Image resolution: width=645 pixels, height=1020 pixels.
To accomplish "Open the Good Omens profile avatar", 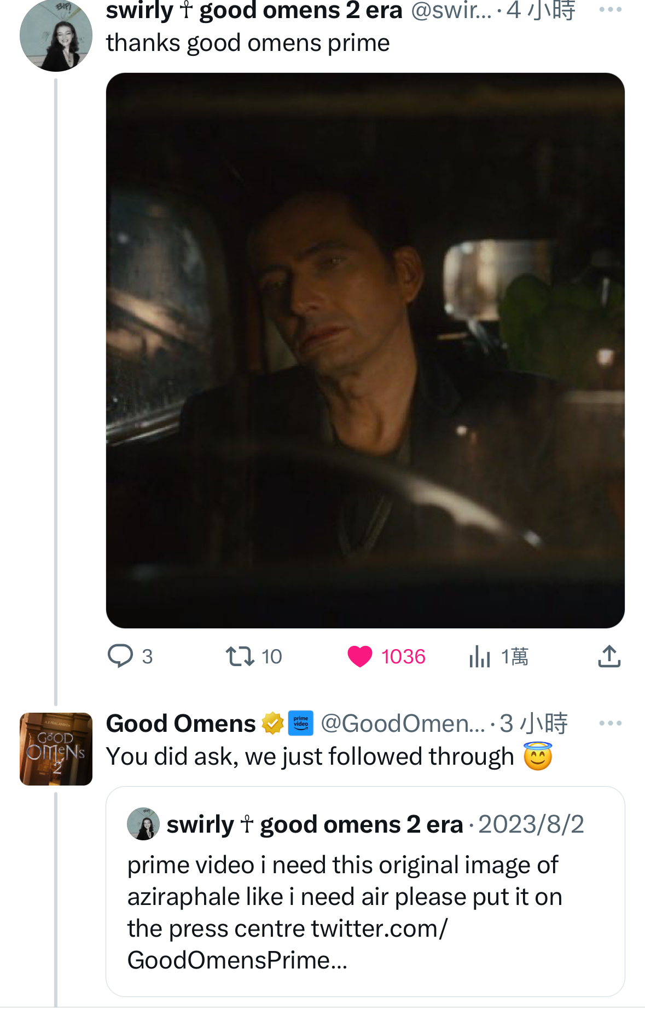I will (56, 749).
